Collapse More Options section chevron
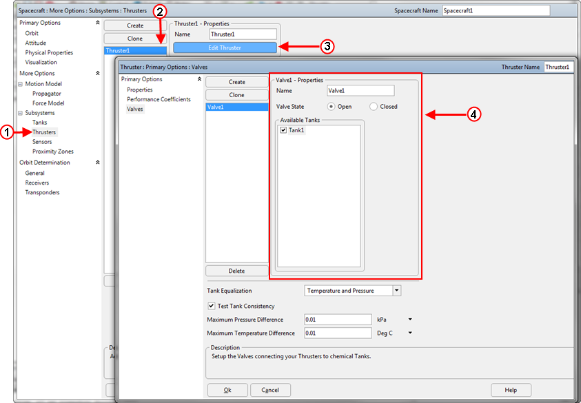This screenshot has height=403, width=581. [97, 73]
